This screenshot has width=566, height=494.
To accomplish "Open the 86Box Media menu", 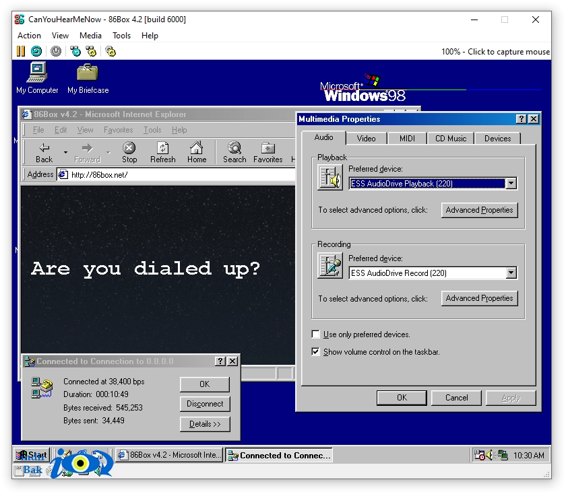I will coord(90,36).
